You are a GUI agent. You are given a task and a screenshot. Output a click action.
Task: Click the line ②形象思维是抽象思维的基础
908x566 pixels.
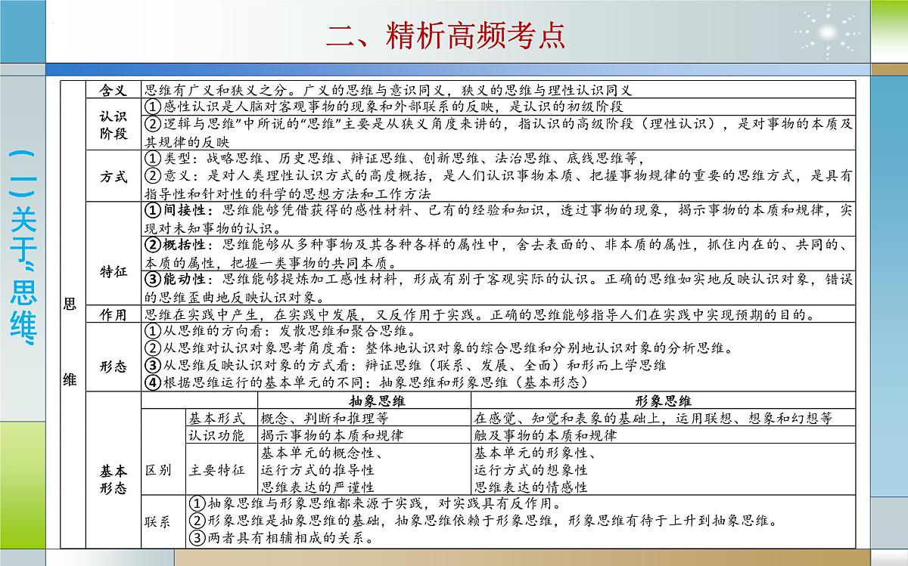tap(483, 522)
